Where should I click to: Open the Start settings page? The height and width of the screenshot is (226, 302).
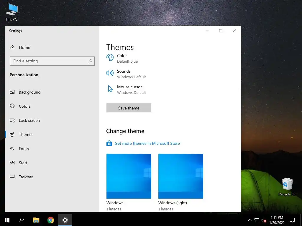(52, 163)
